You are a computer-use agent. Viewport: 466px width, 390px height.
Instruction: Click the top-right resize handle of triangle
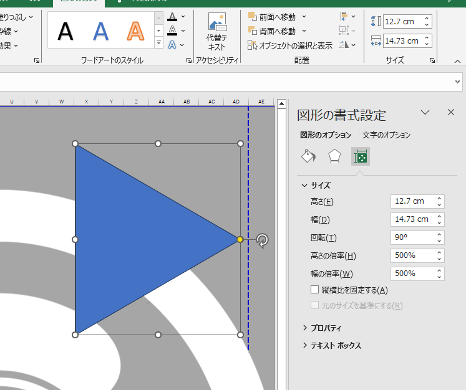click(240, 144)
